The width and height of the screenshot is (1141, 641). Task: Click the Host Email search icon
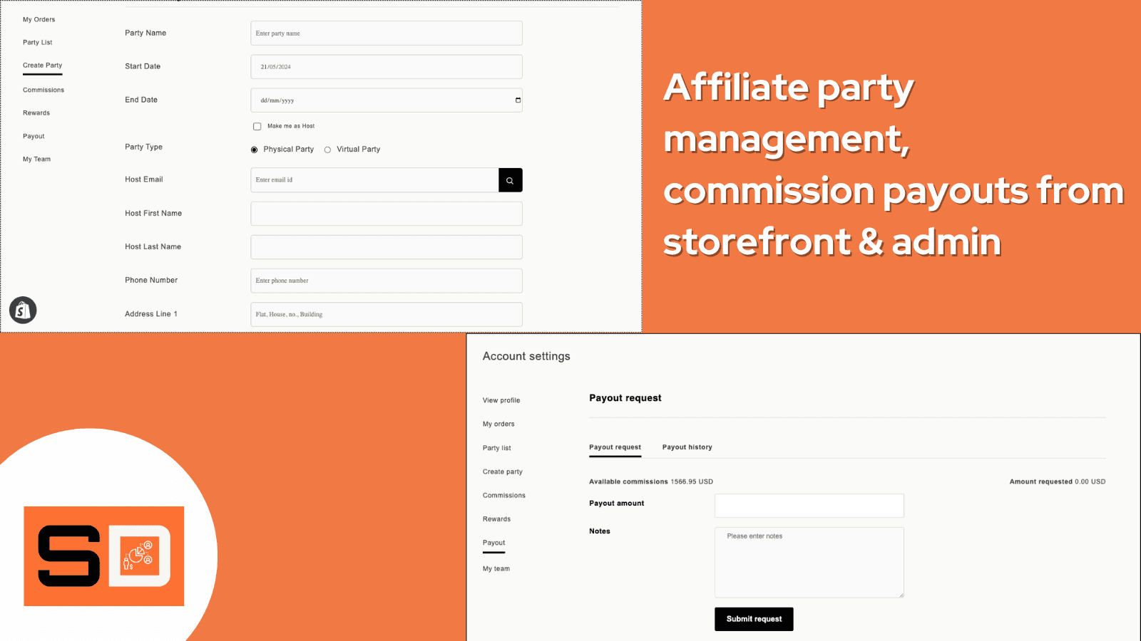point(510,180)
